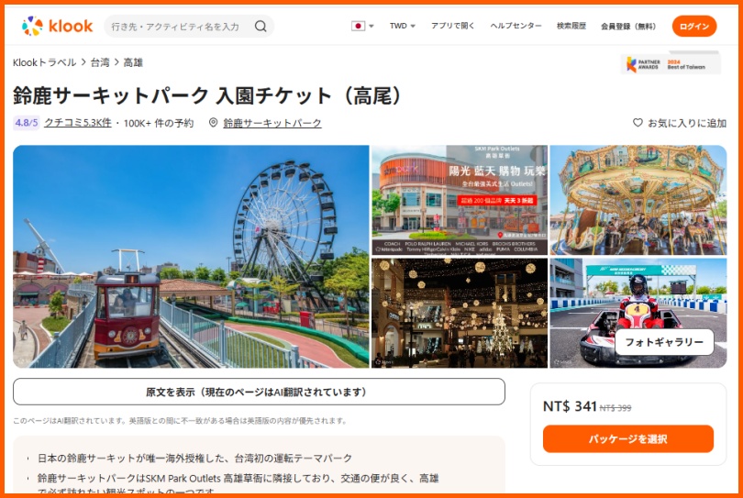Go to 高雄 breadcrumb

133,62
